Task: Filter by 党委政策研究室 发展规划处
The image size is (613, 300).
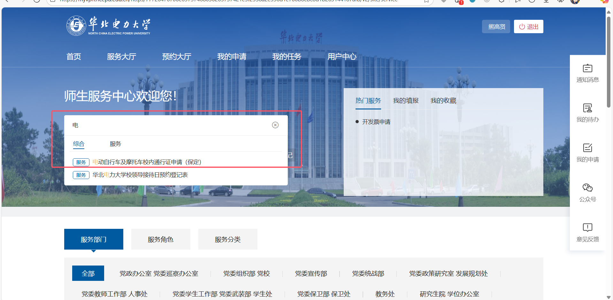Action: click(x=448, y=274)
